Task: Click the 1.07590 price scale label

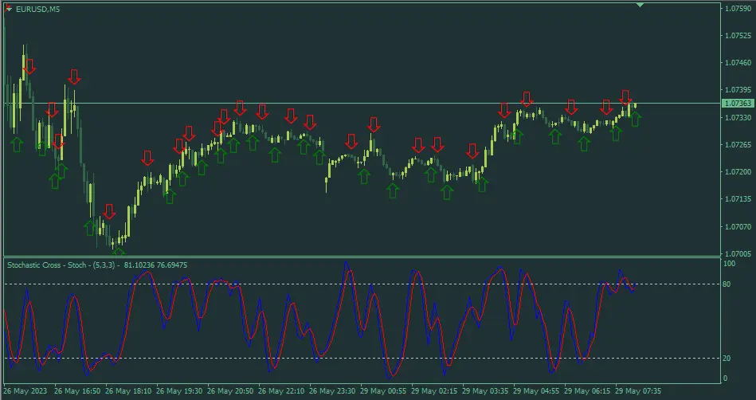Action: point(736,9)
